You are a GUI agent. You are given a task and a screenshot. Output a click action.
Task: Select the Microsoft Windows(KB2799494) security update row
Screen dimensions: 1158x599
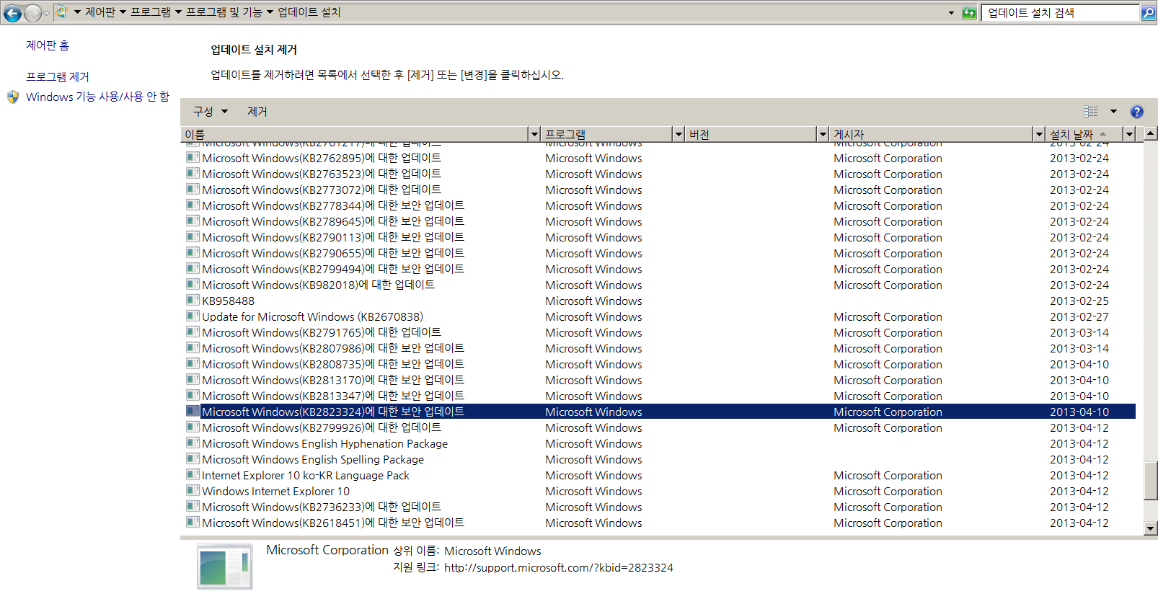pyautogui.click(x=660, y=269)
